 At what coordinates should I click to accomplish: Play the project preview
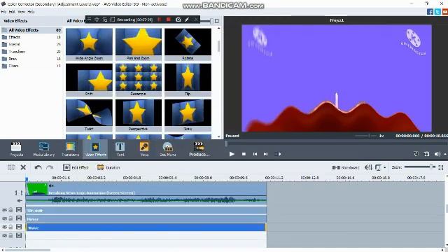(x=232, y=154)
